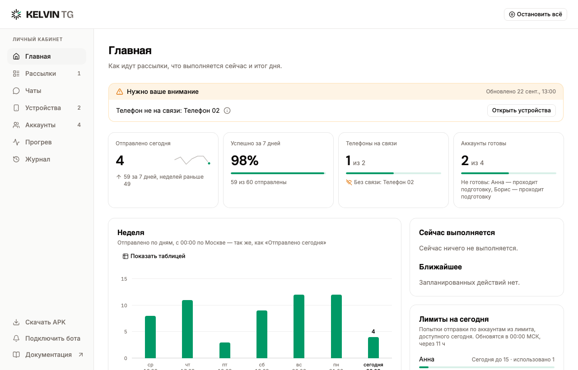Click the Успешно за 7 дней progress bar
Viewport: 578px width, 370px height.
click(x=278, y=173)
